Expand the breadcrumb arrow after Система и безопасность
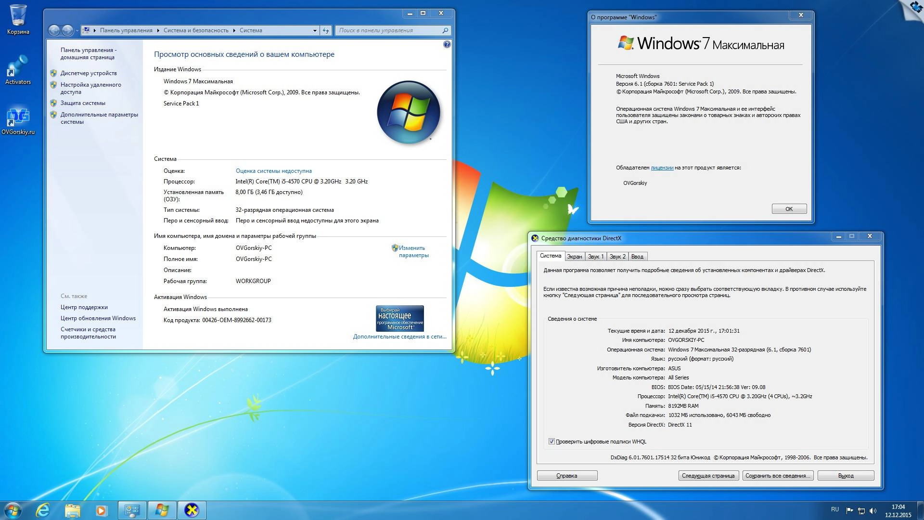 (x=234, y=30)
